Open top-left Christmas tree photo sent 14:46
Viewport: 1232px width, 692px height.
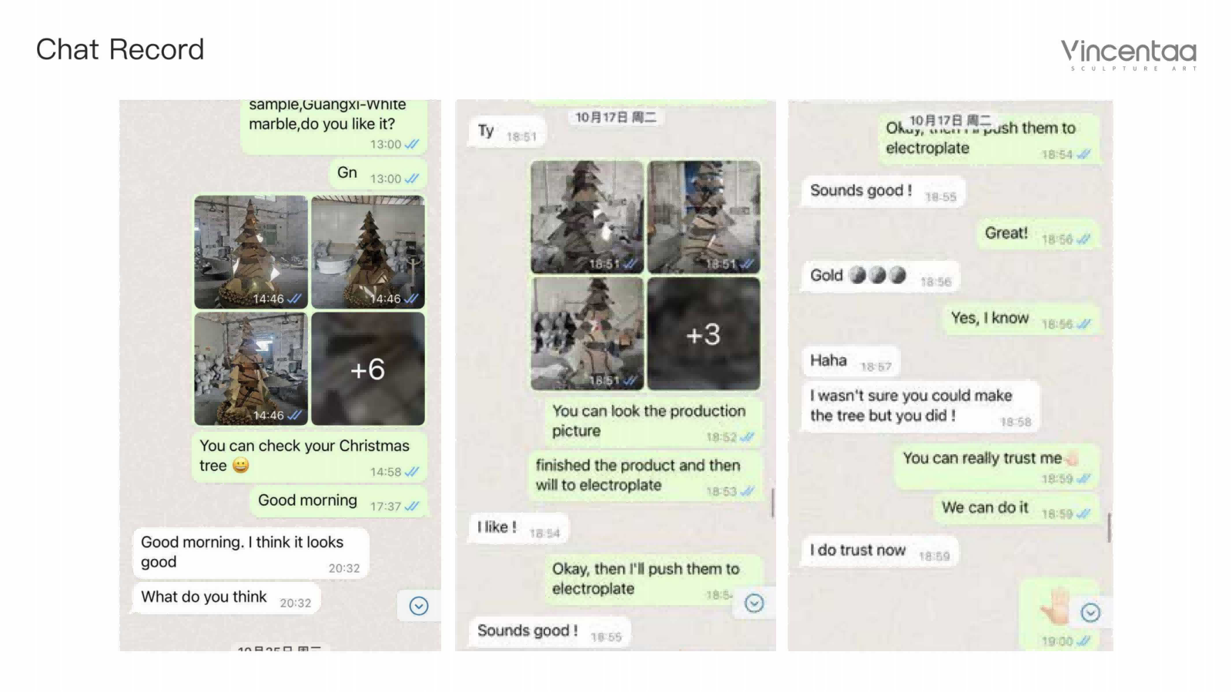(x=251, y=252)
